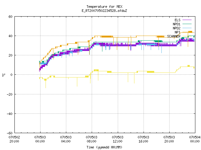Click the y-axis label -40
Screen dimensions: 201x150
click(10, 114)
